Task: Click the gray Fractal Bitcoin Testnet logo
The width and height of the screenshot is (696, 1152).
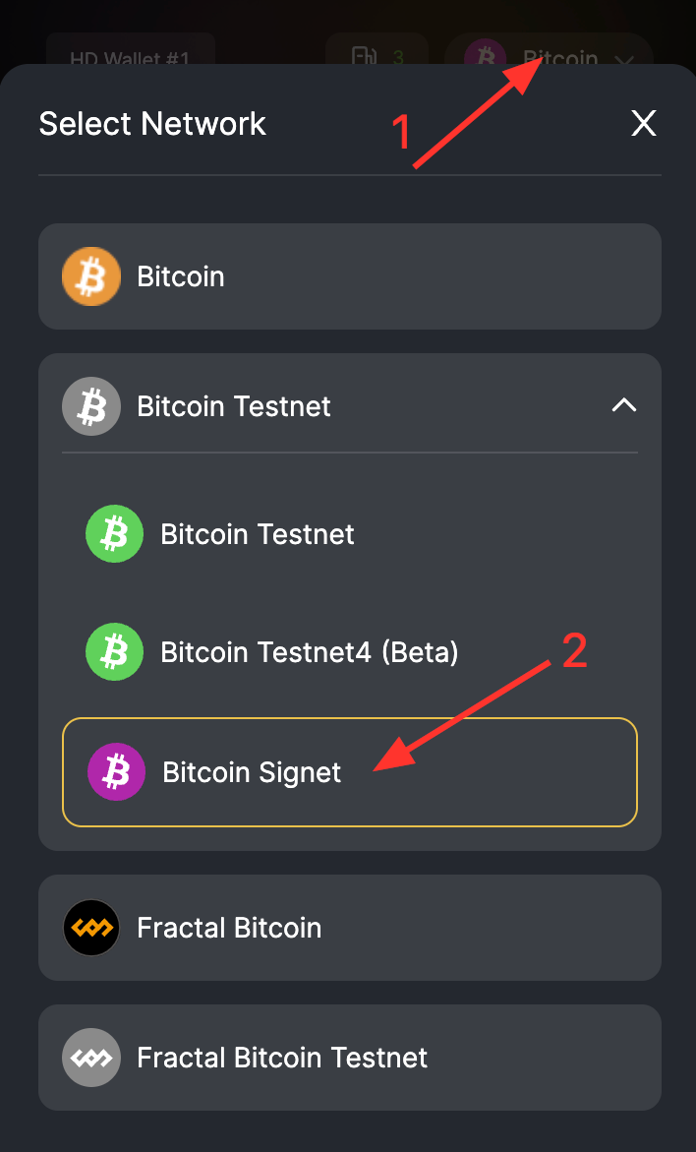Action: [90, 1058]
